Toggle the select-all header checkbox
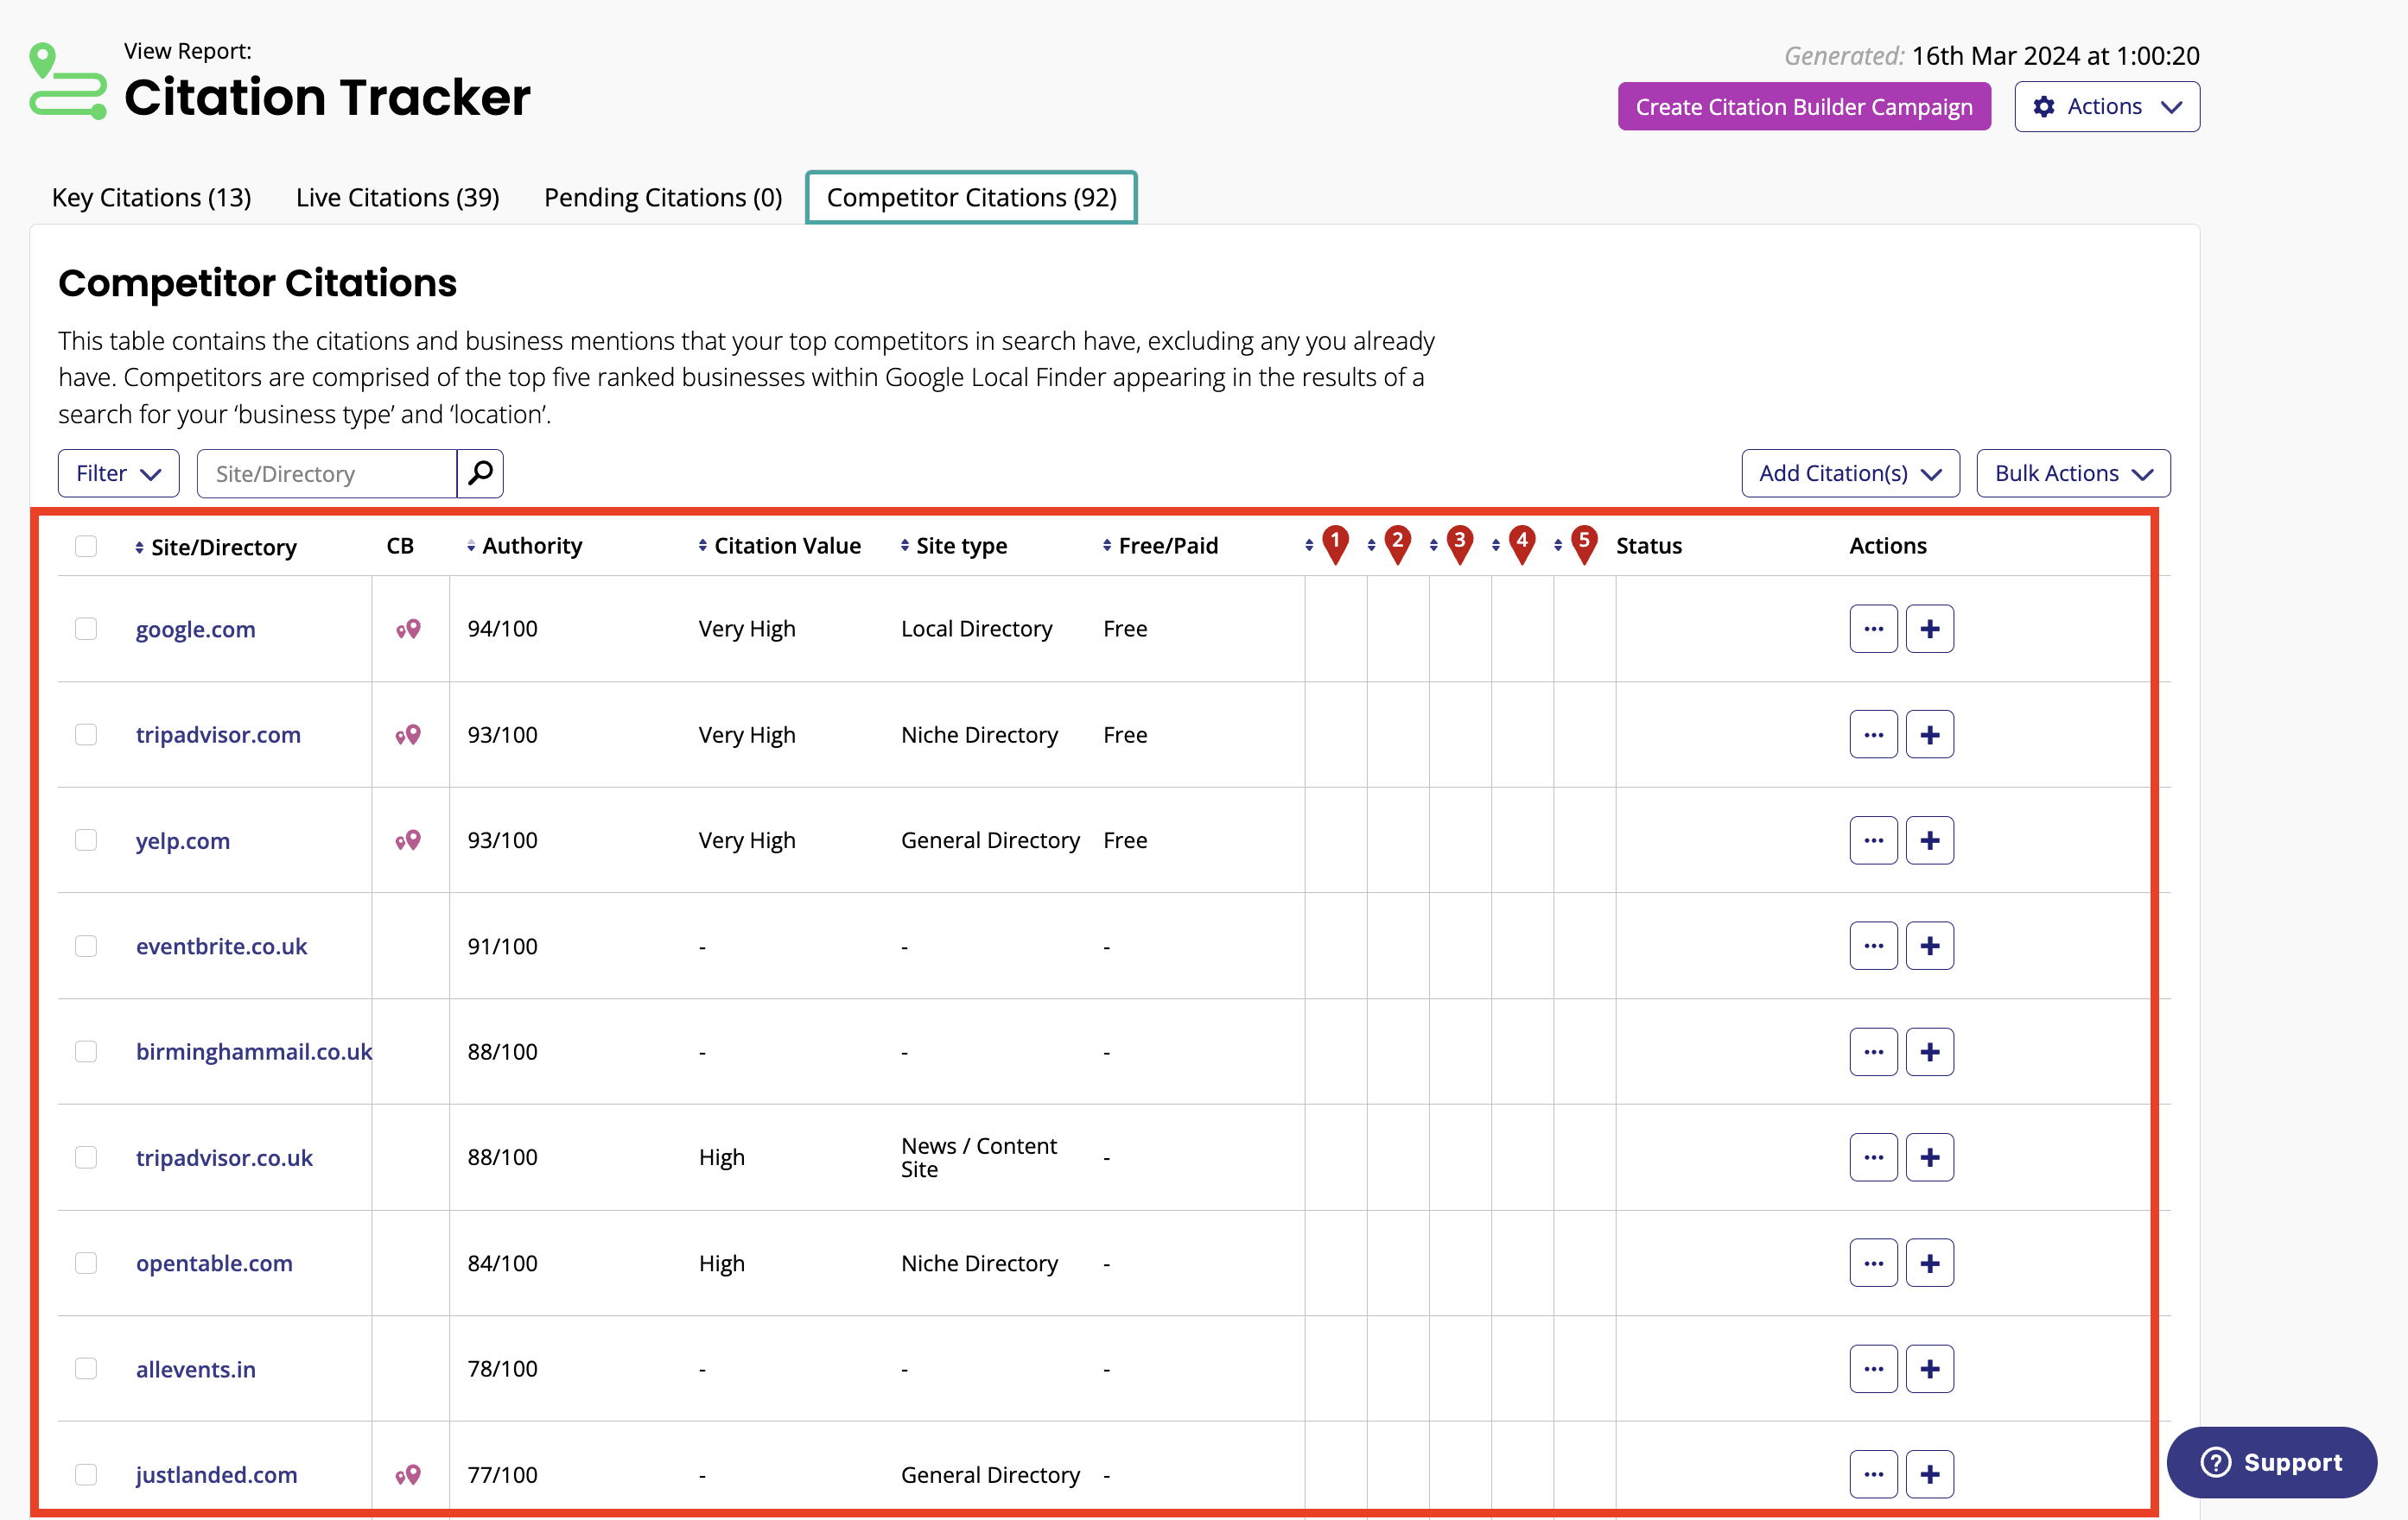The height and width of the screenshot is (1520, 2408). (86, 546)
